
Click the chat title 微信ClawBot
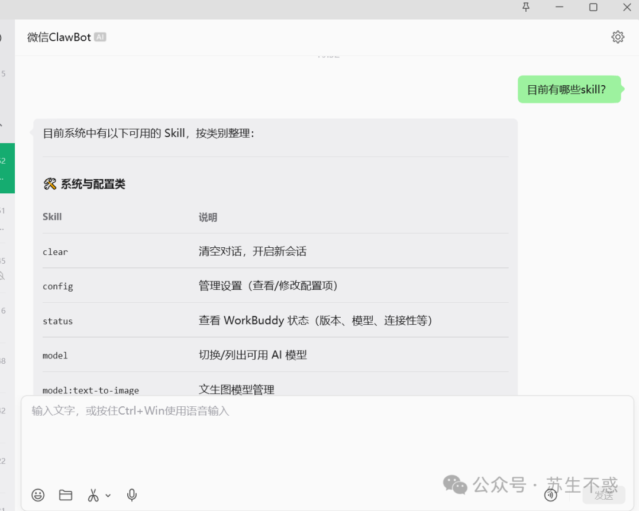click(x=59, y=37)
